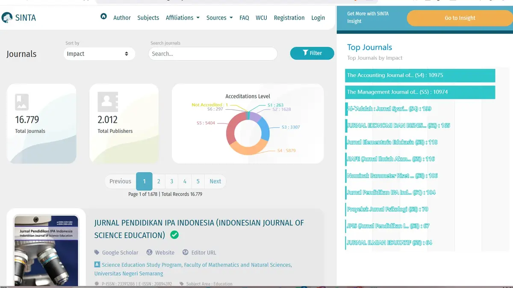Open the Editor URL link

pos(203,253)
